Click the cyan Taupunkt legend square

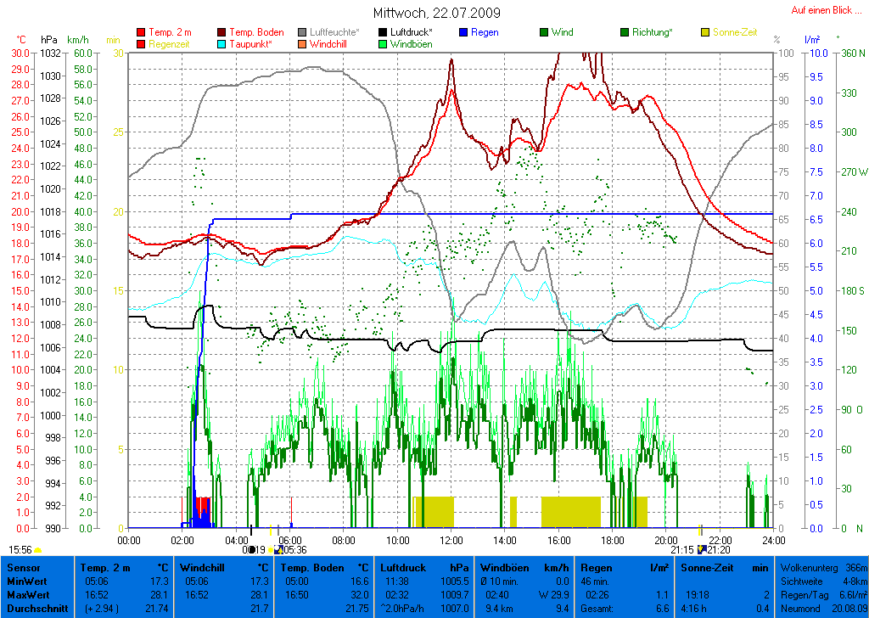pos(222,44)
